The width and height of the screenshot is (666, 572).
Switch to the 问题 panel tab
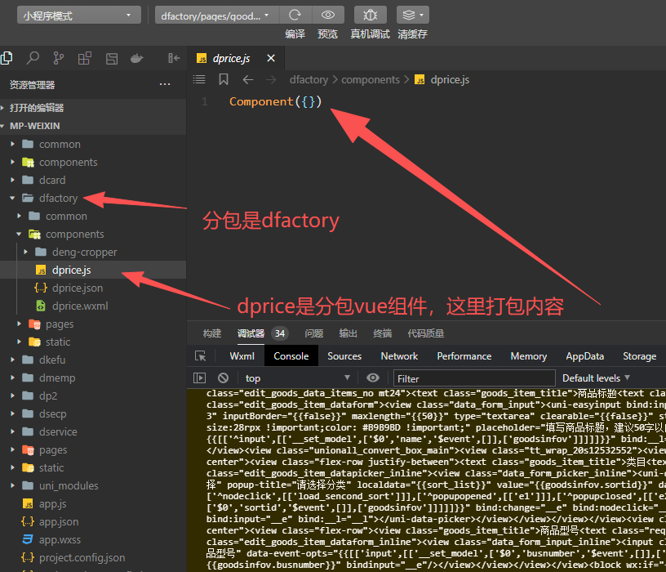pyautogui.click(x=314, y=333)
